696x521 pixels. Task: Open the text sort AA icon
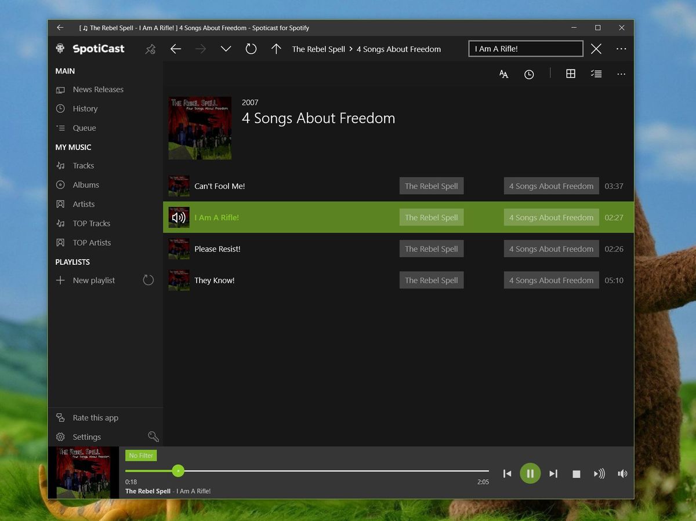(503, 74)
